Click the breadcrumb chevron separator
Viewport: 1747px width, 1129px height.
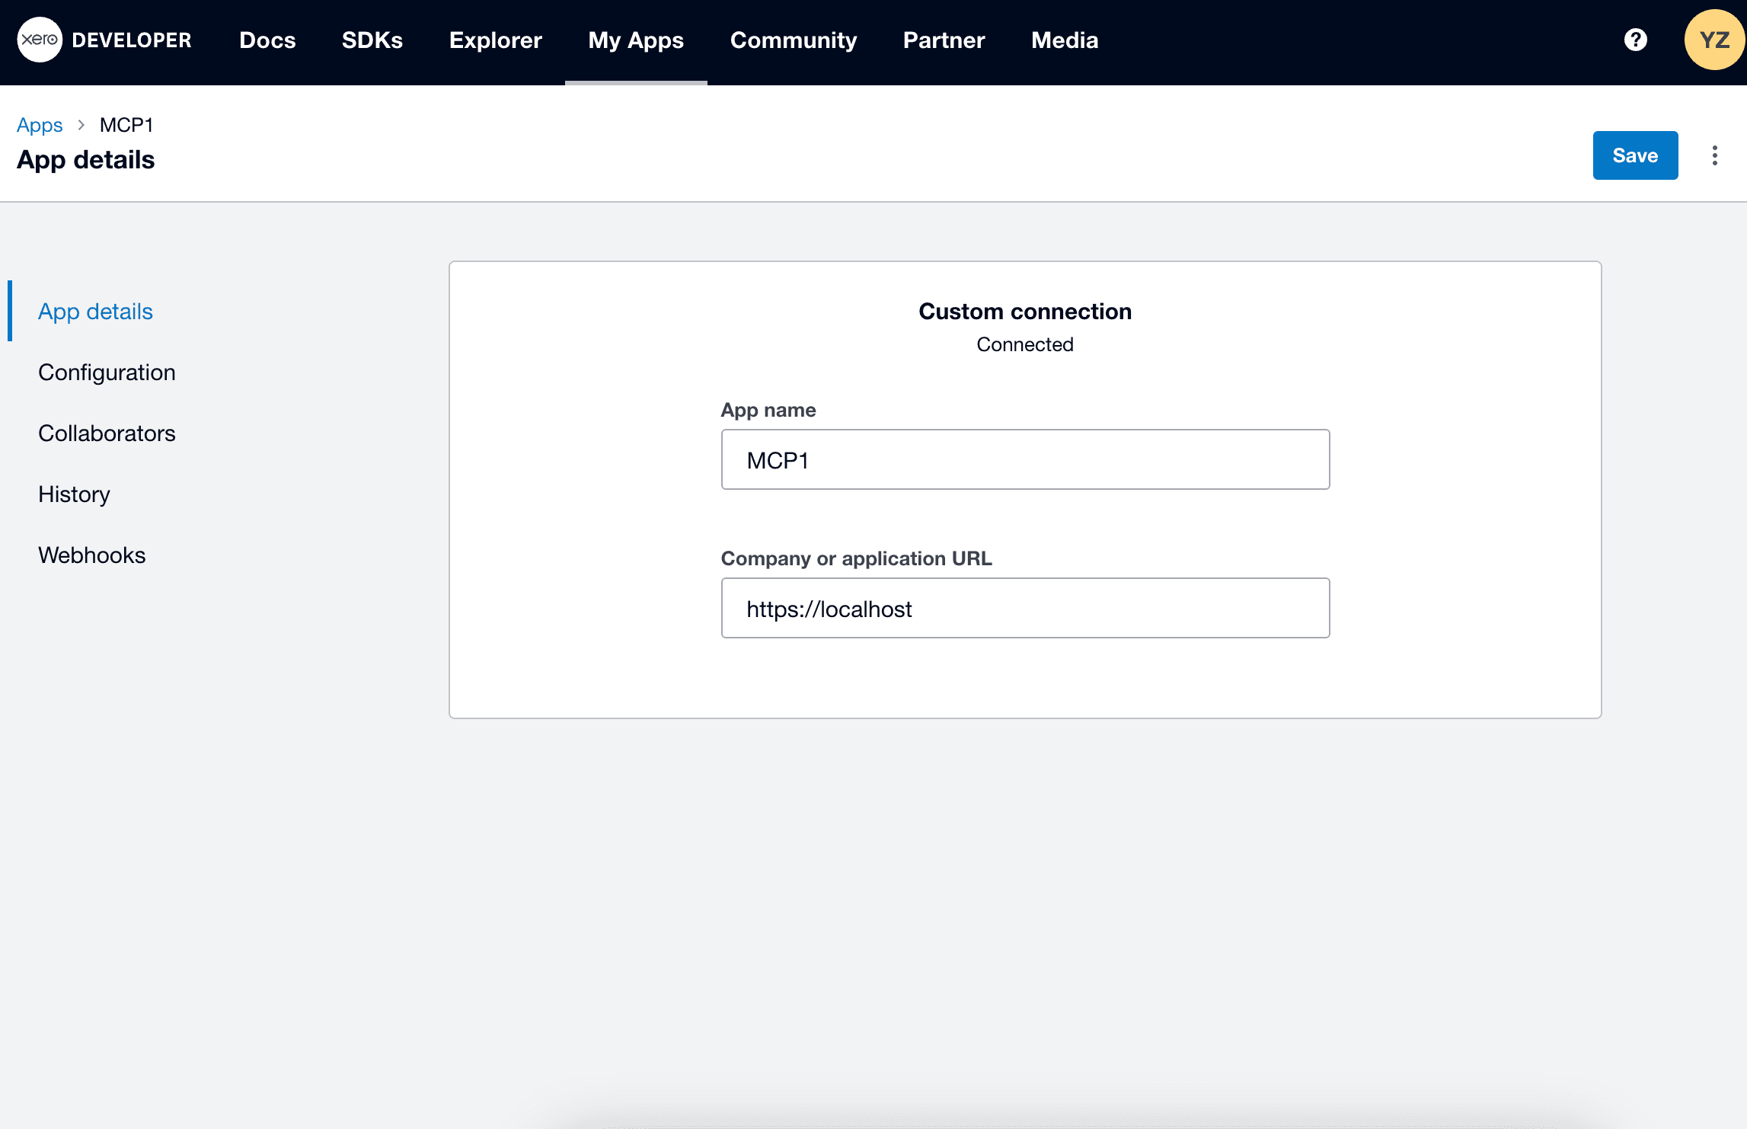click(81, 125)
